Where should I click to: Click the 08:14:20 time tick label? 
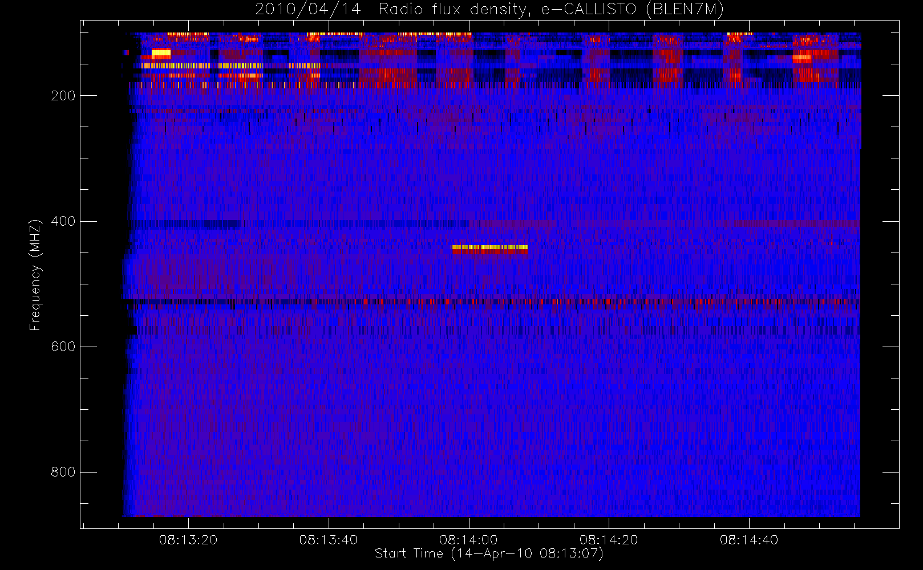pos(609,540)
